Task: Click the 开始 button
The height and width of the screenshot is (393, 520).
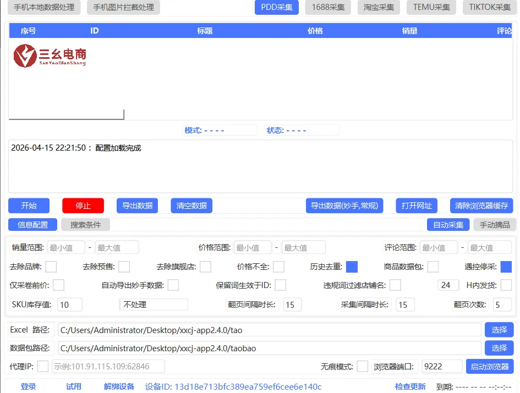Action: tap(29, 206)
